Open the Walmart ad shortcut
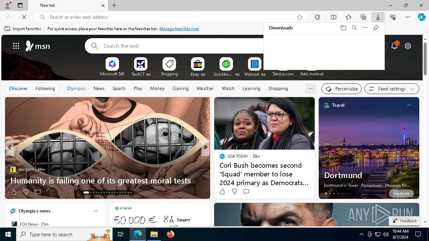 tap(255, 67)
